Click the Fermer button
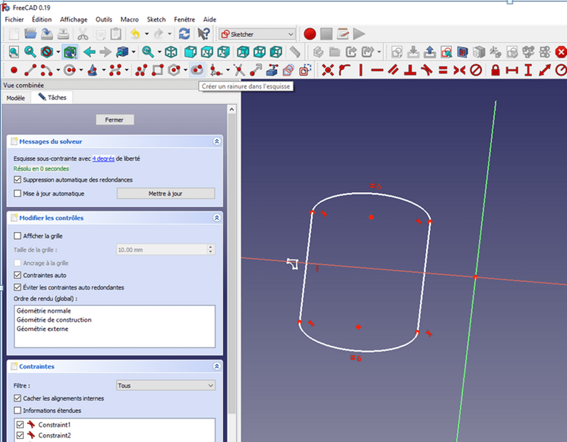 click(115, 120)
